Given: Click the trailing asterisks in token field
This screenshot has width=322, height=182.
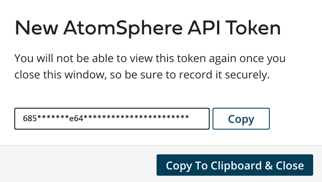Looking at the screenshot, I should (x=136, y=117).
